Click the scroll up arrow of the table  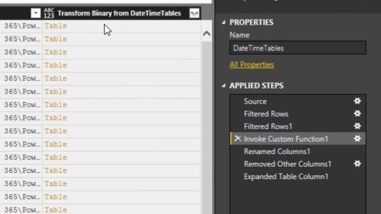(207, 33)
